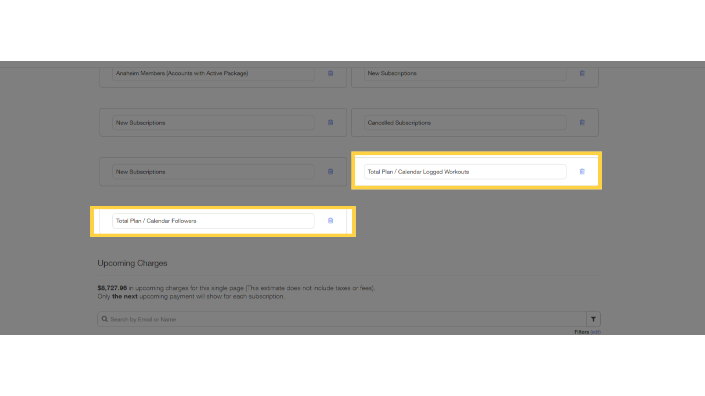
Task: Click the Upcoming Charges heading
Action: pos(132,263)
